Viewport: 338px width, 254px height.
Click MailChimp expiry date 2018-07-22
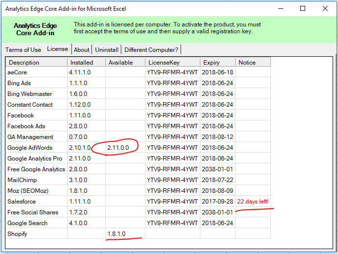[217, 180]
